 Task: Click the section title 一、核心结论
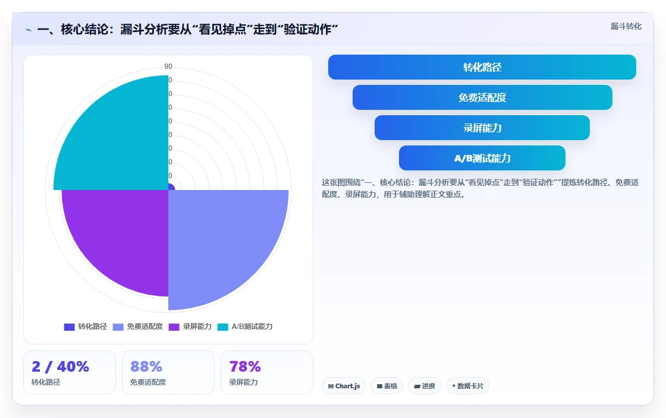(187, 29)
